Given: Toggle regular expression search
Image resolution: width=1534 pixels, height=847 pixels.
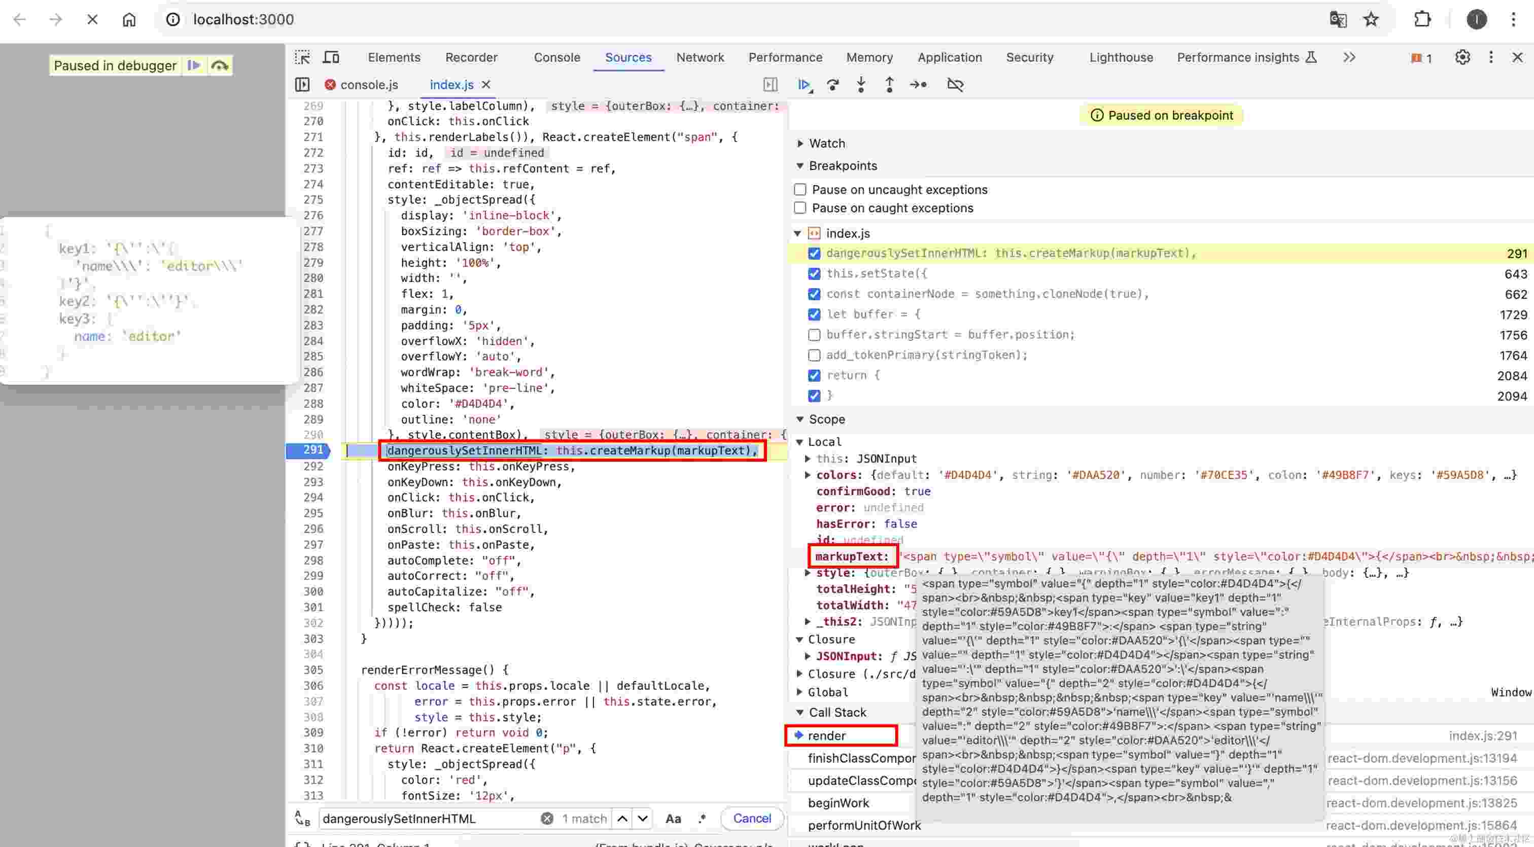Looking at the screenshot, I should pos(703,819).
